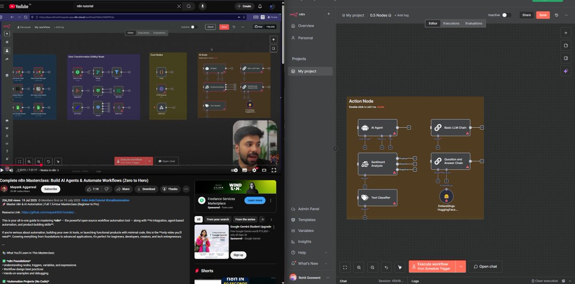
Task: Open the side panel toggle icon on n8n canvas
Action: 566,58
